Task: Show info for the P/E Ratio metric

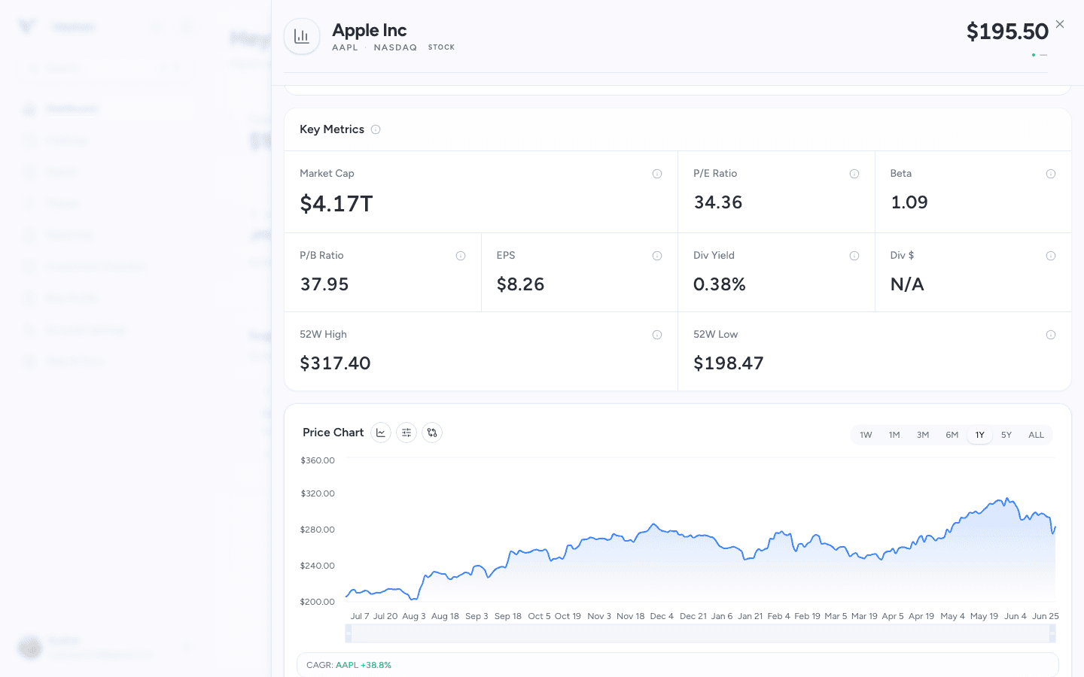Action: 854,174
